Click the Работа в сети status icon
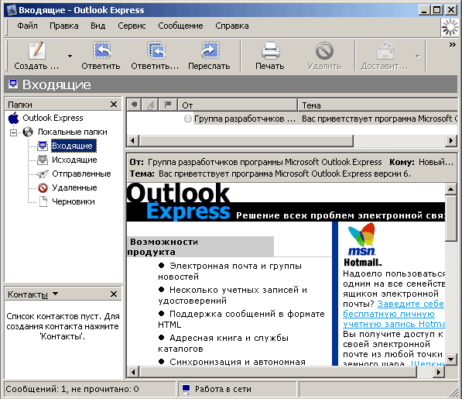Image resolution: width=462 pixels, height=399 pixels. 186,389
